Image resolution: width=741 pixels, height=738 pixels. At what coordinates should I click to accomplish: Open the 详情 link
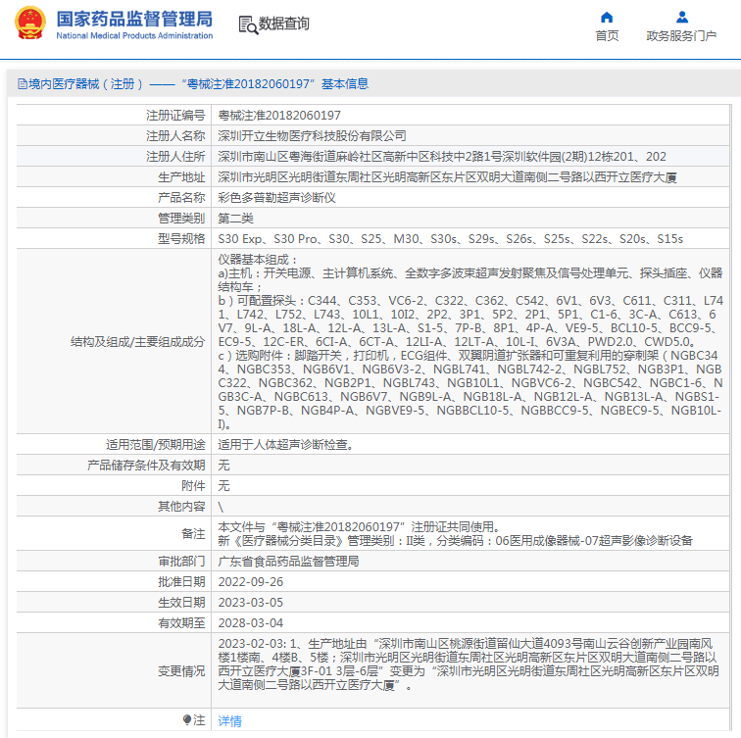pyautogui.click(x=229, y=721)
